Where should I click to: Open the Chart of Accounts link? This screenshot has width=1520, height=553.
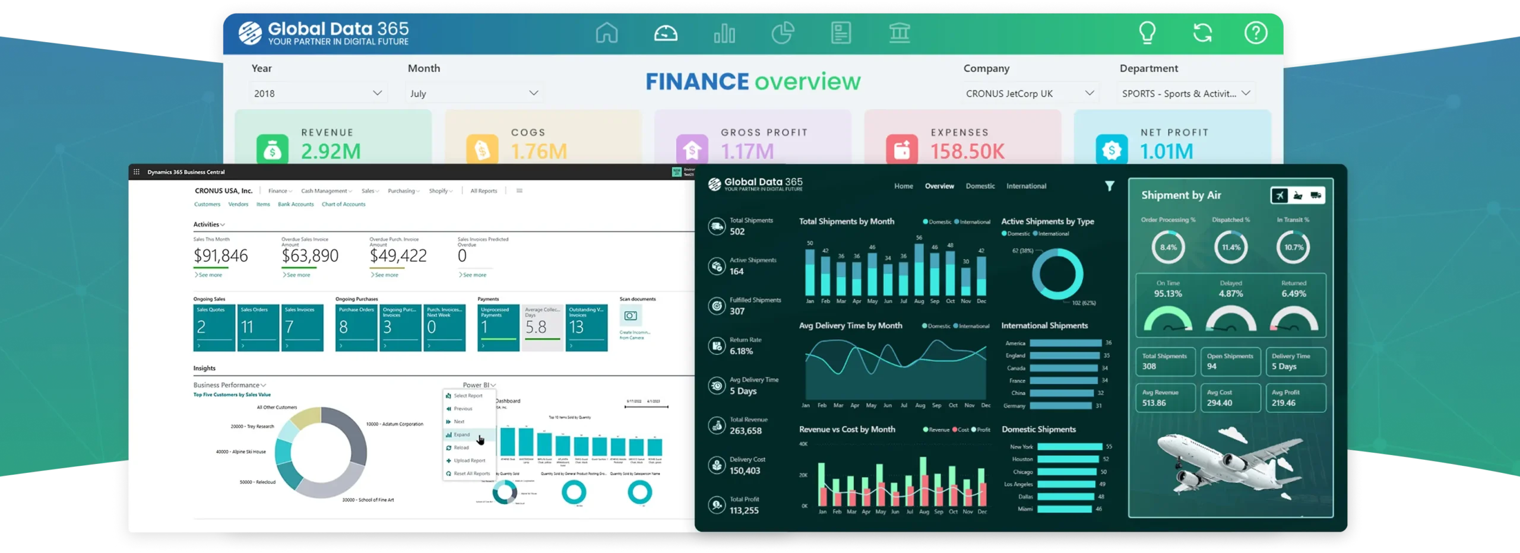343,204
